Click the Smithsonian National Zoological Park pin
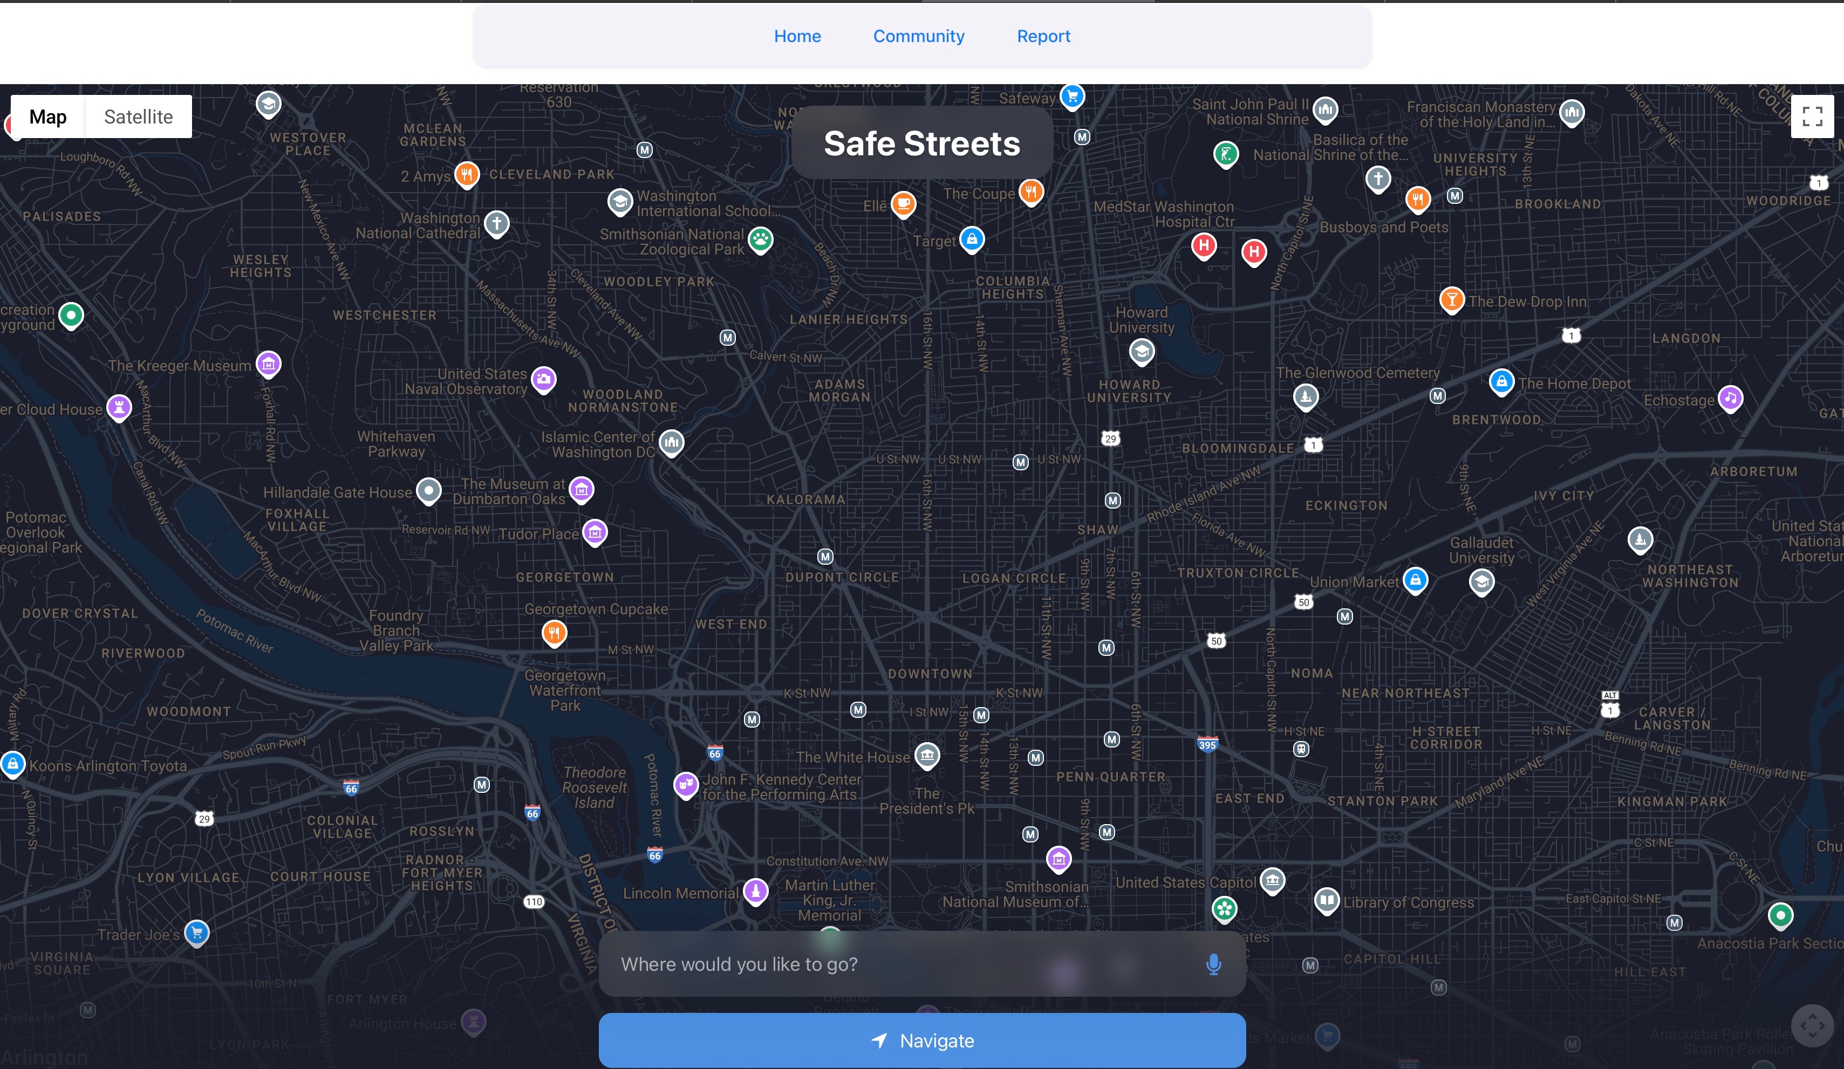 point(760,238)
